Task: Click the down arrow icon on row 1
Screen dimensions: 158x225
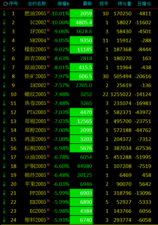Action: pyautogui.click(x=4, y=13)
